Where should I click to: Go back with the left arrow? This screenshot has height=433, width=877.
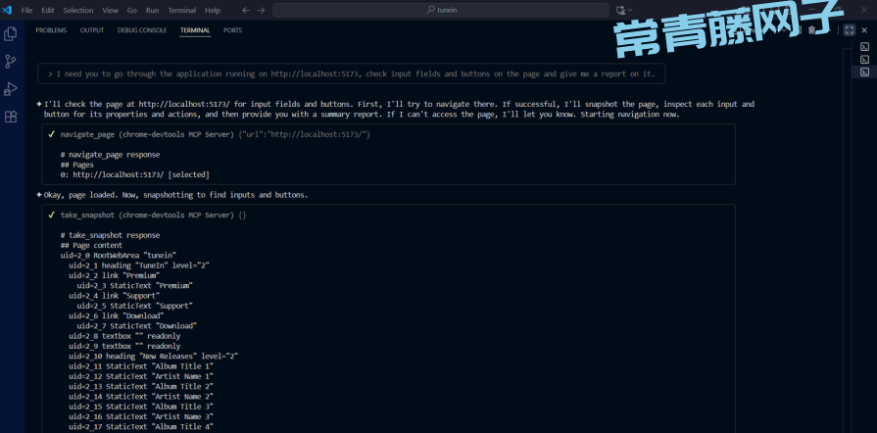(x=245, y=10)
